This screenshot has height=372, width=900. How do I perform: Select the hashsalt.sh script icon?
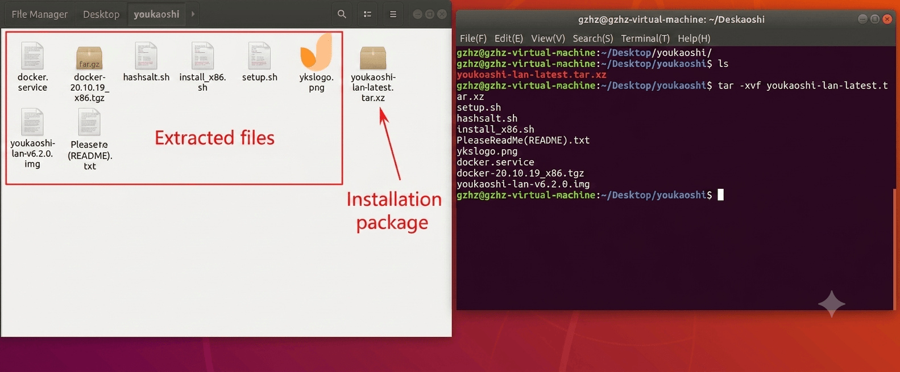[x=146, y=56]
